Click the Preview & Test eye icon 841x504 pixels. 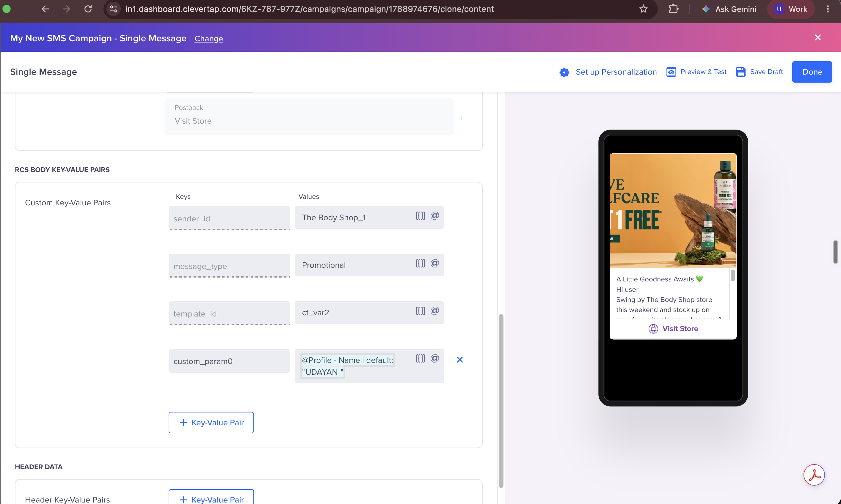671,72
